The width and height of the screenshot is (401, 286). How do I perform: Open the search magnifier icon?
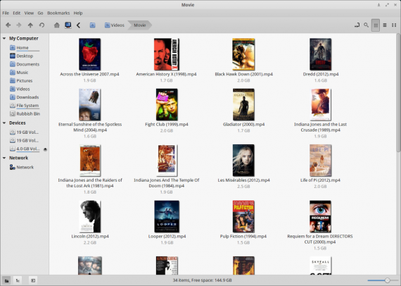(x=367, y=25)
